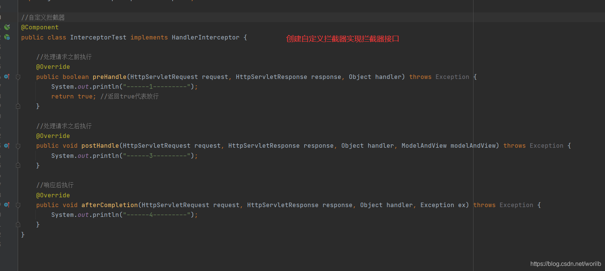
Task: Click the println line printing ------4---------
Action: [125, 215]
